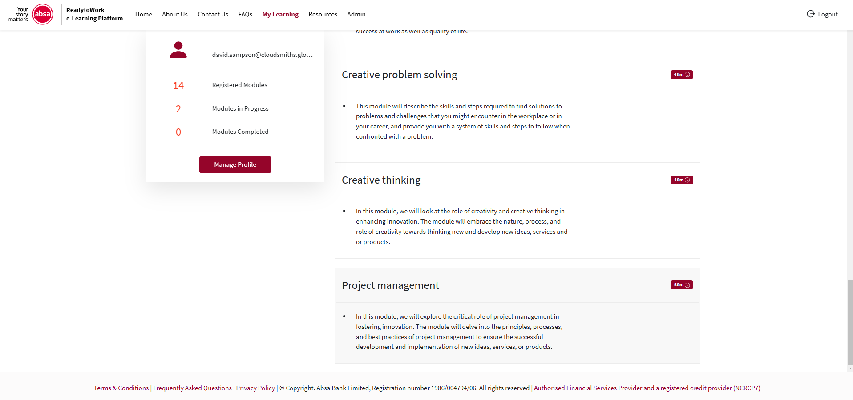Open the Project management module card
This screenshot has height=400, width=853.
517,316
